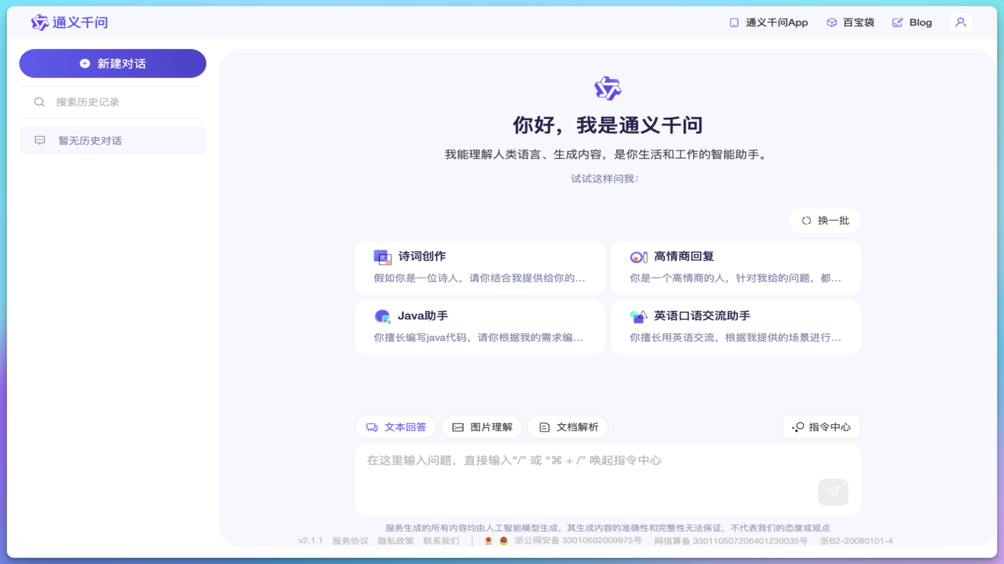Screen dimensions: 1004x564
Task: Open the 百宝袋 menu item
Action: pyautogui.click(x=850, y=22)
